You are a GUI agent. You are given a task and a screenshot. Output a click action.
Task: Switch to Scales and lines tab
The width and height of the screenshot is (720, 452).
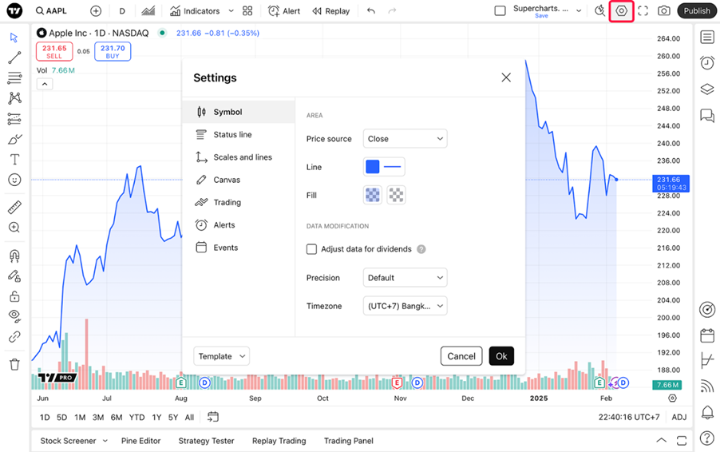click(x=239, y=157)
